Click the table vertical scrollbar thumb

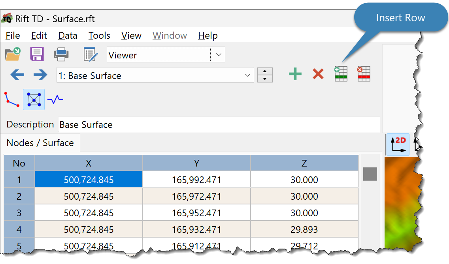[x=370, y=174]
